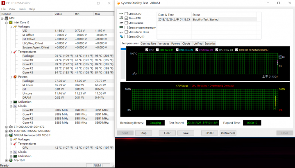Enable the Stress system memory checkbox
Screen dimensions: 295x168
point(126,28)
